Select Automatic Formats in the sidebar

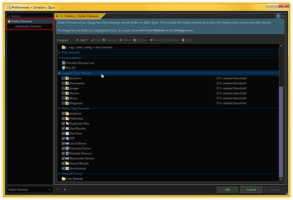tap(28, 26)
